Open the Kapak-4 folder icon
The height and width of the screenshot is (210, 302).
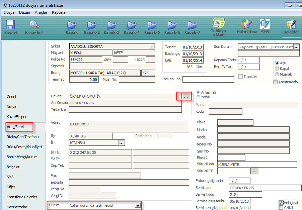(132, 27)
